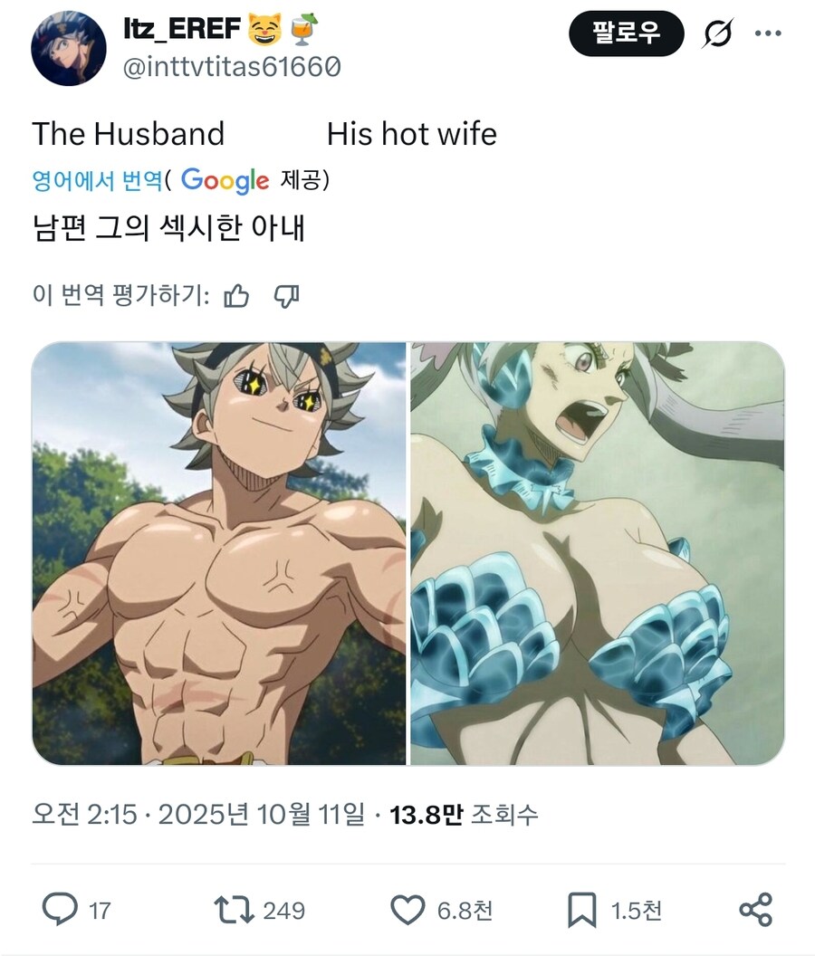Open the Itz_EREF profile avatar
Screen dimensions: 815x965
tap(68, 48)
